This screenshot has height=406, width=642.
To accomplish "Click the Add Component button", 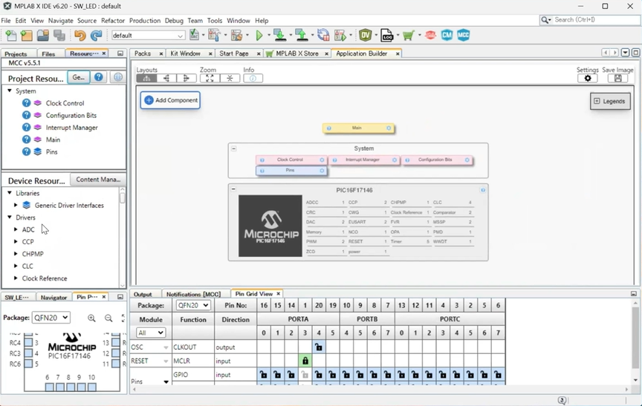I will pyautogui.click(x=170, y=100).
